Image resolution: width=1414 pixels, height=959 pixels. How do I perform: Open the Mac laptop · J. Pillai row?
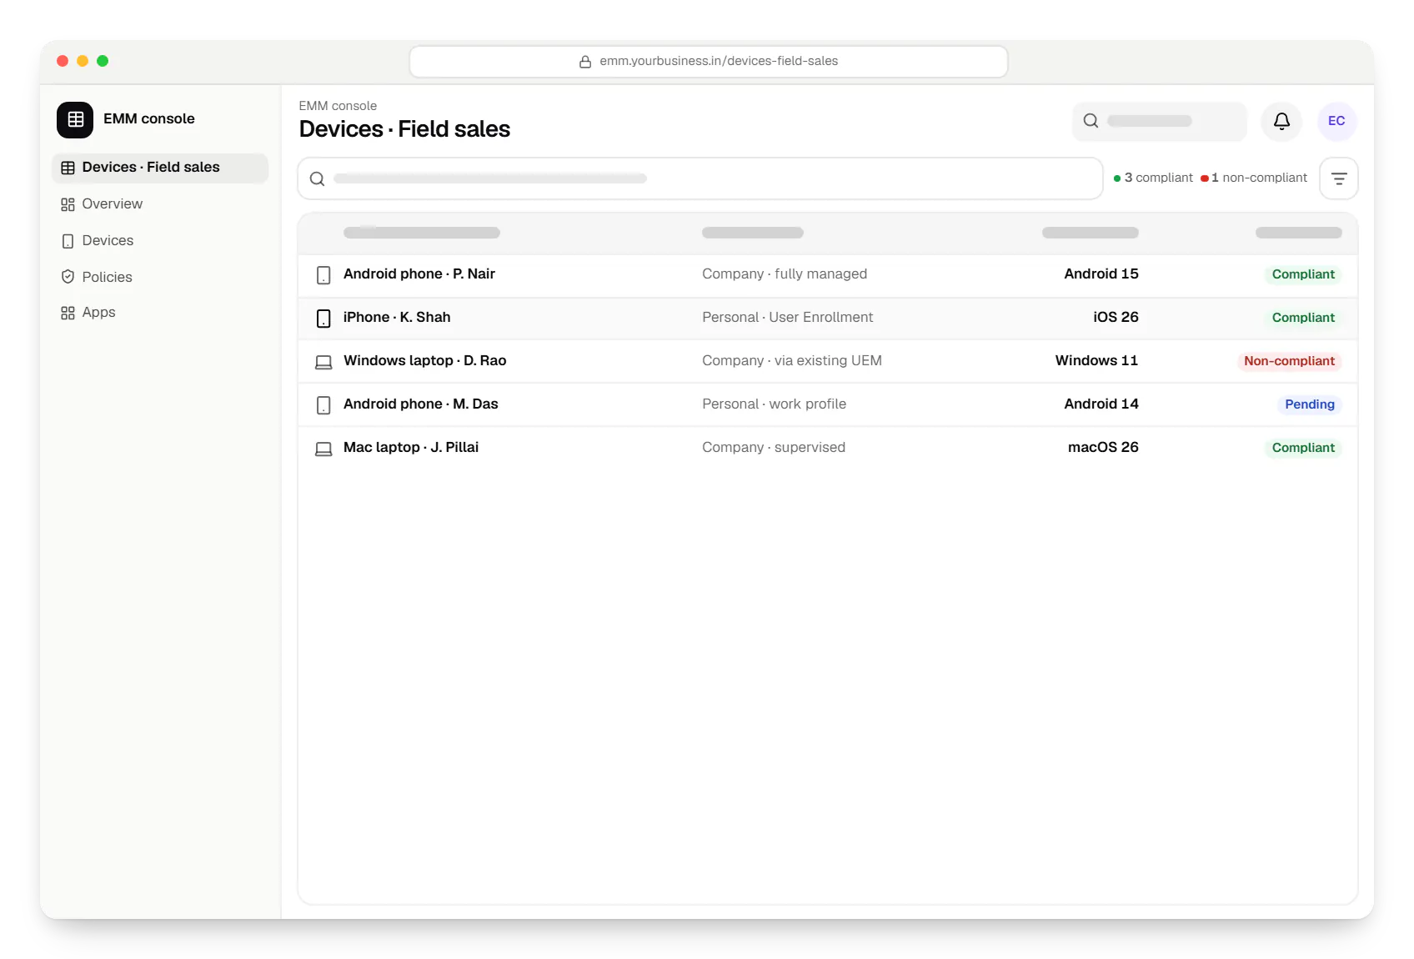(828, 448)
